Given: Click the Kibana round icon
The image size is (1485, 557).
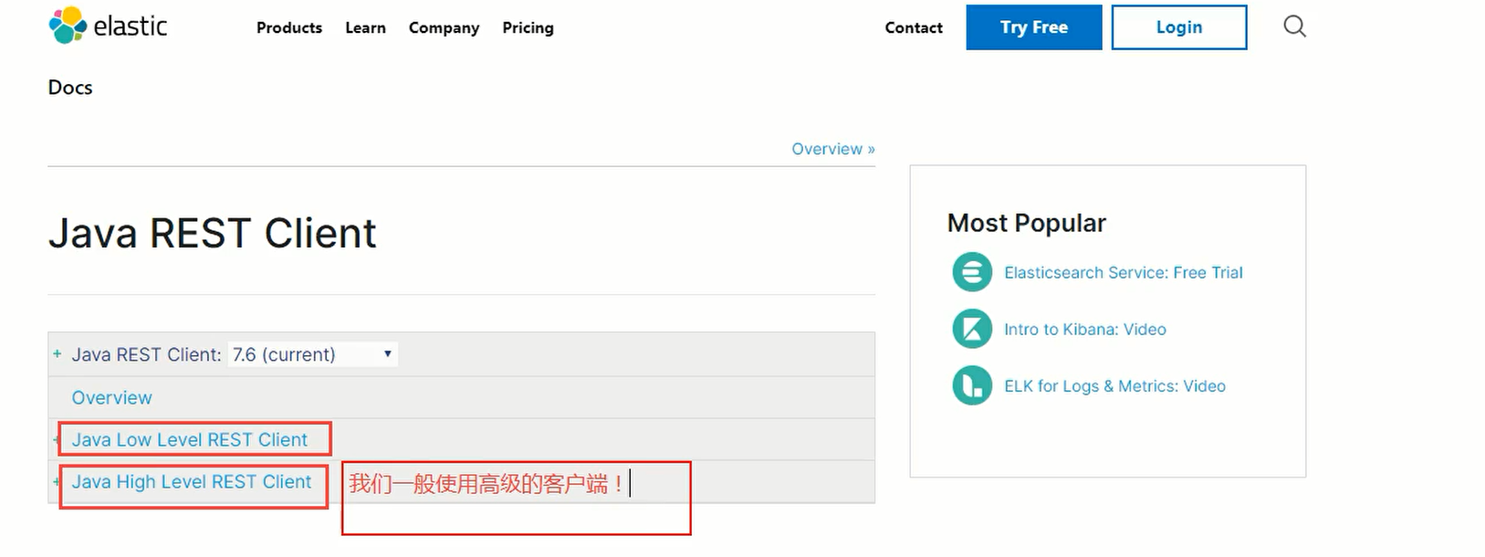Looking at the screenshot, I should point(972,329).
